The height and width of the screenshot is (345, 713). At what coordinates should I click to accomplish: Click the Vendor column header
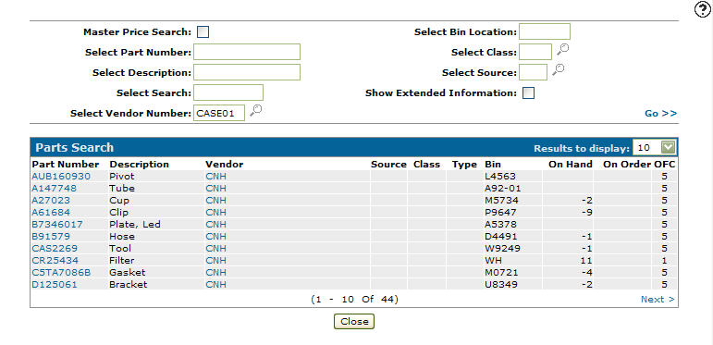[224, 164]
